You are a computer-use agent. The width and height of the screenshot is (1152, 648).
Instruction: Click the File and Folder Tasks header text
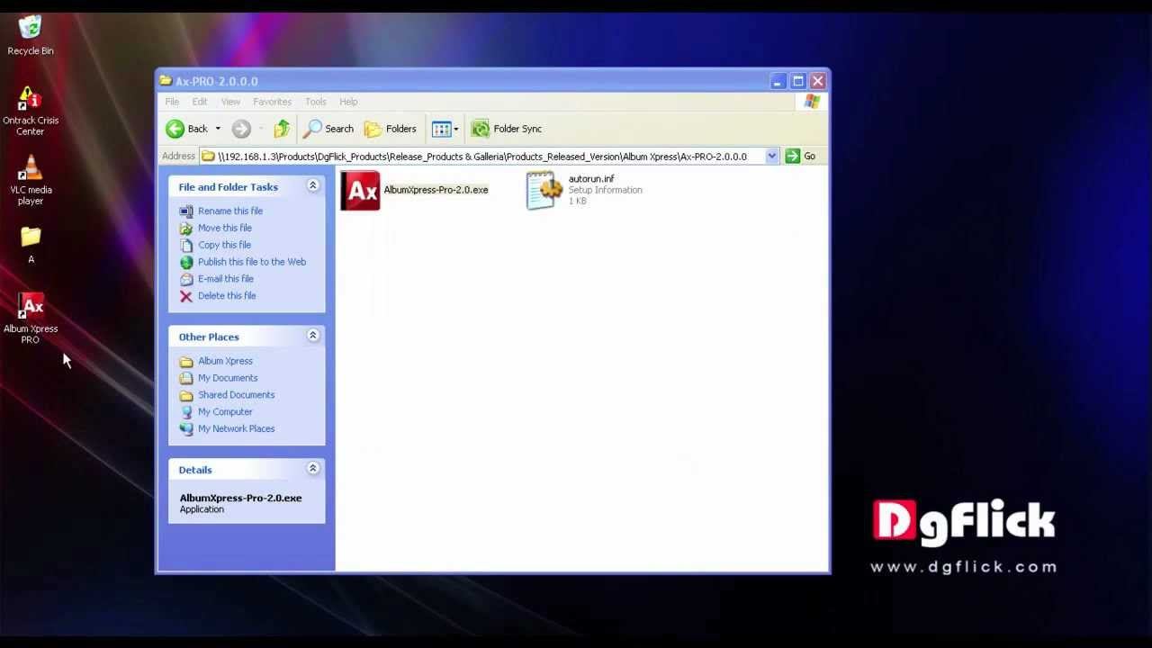pos(228,187)
